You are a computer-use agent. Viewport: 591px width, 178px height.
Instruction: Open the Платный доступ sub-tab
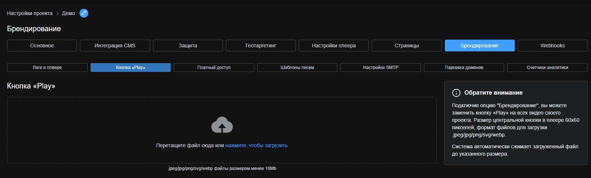tap(214, 68)
